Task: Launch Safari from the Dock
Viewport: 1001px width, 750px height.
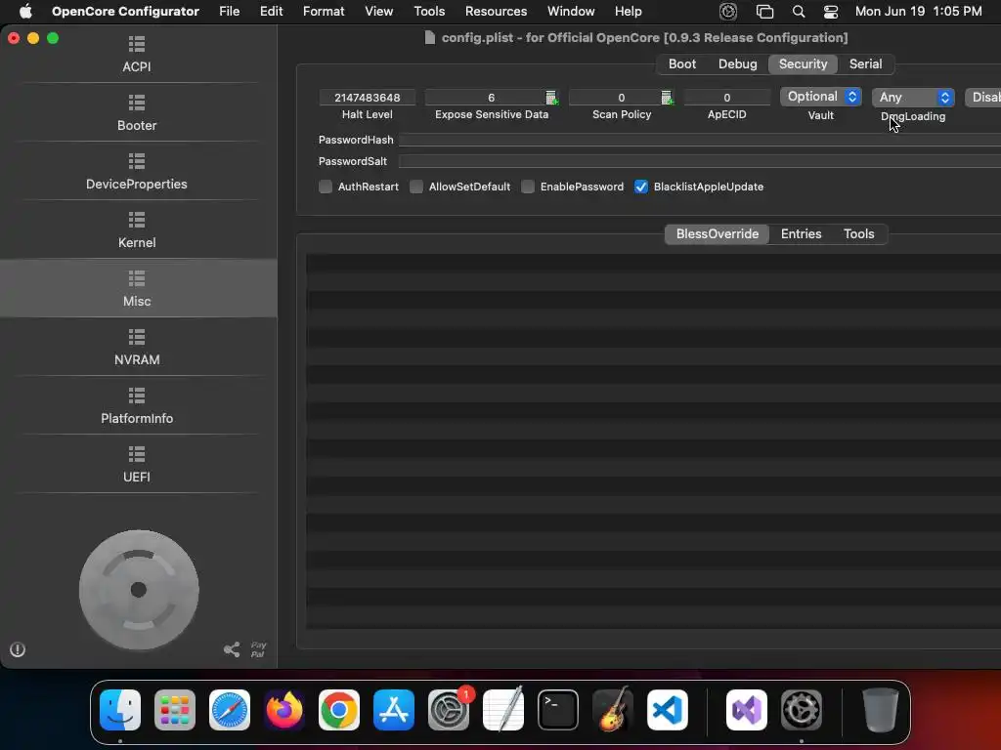Action: [230, 710]
